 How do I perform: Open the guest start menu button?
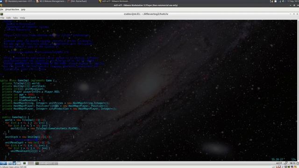[3, 163]
